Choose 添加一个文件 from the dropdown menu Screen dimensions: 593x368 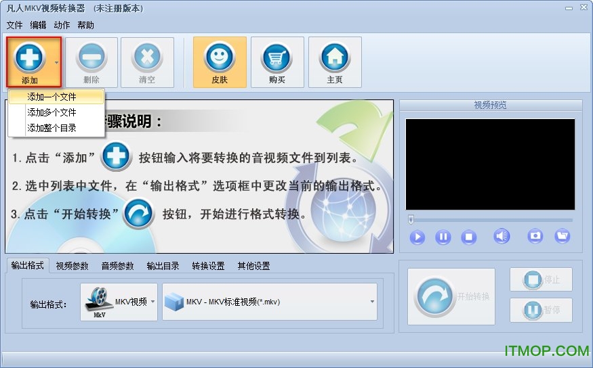(x=56, y=97)
